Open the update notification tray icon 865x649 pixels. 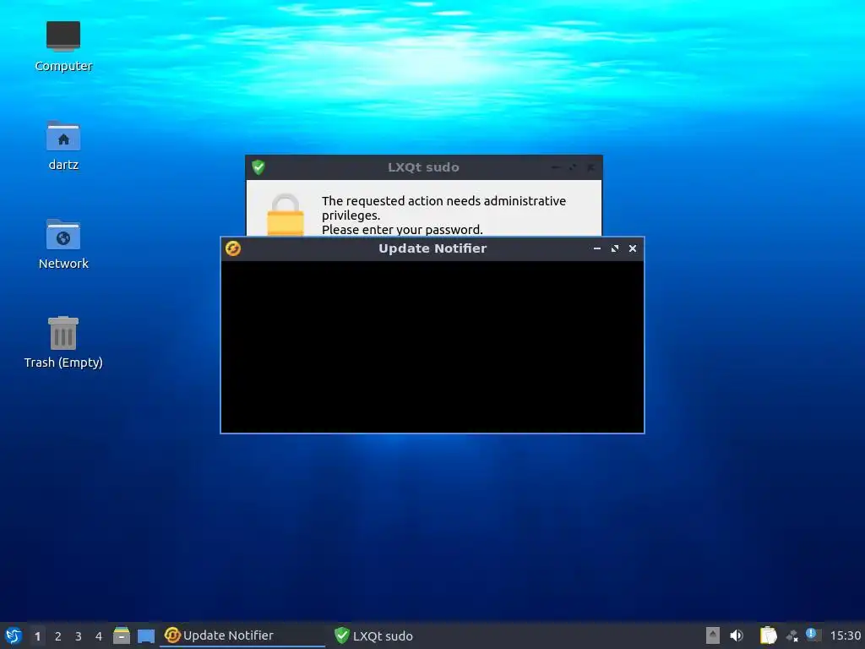(x=813, y=635)
